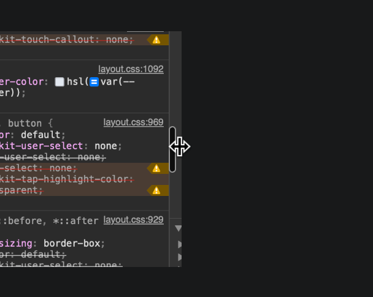Open the layout.css:1092 source link
The height and width of the screenshot is (297, 373).
point(131,70)
